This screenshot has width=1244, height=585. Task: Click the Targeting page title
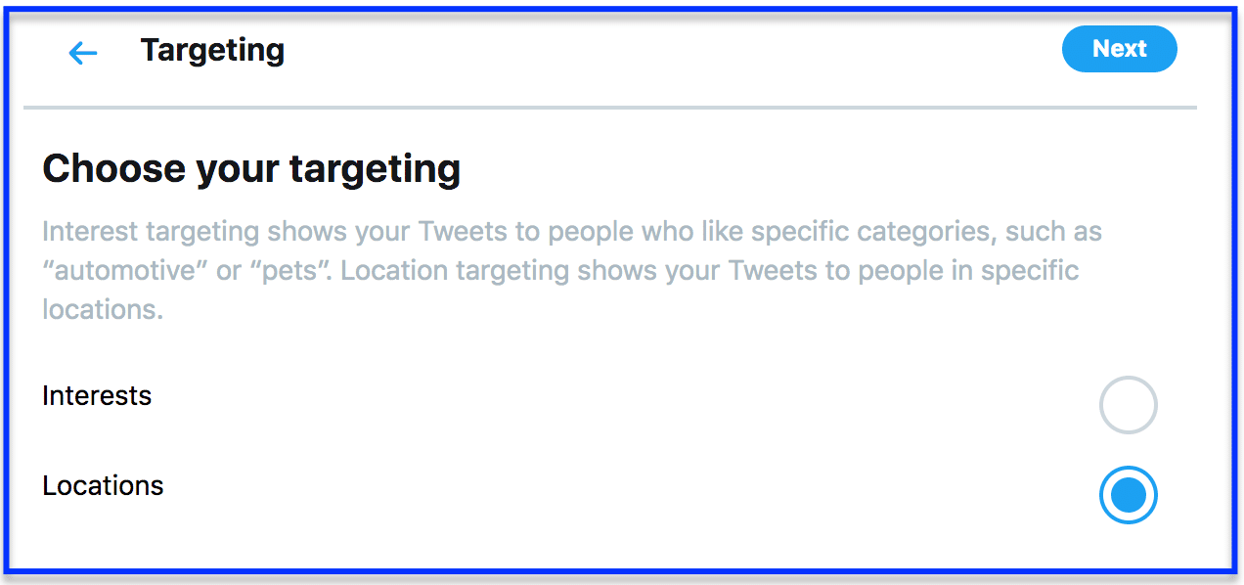point(212,50)
